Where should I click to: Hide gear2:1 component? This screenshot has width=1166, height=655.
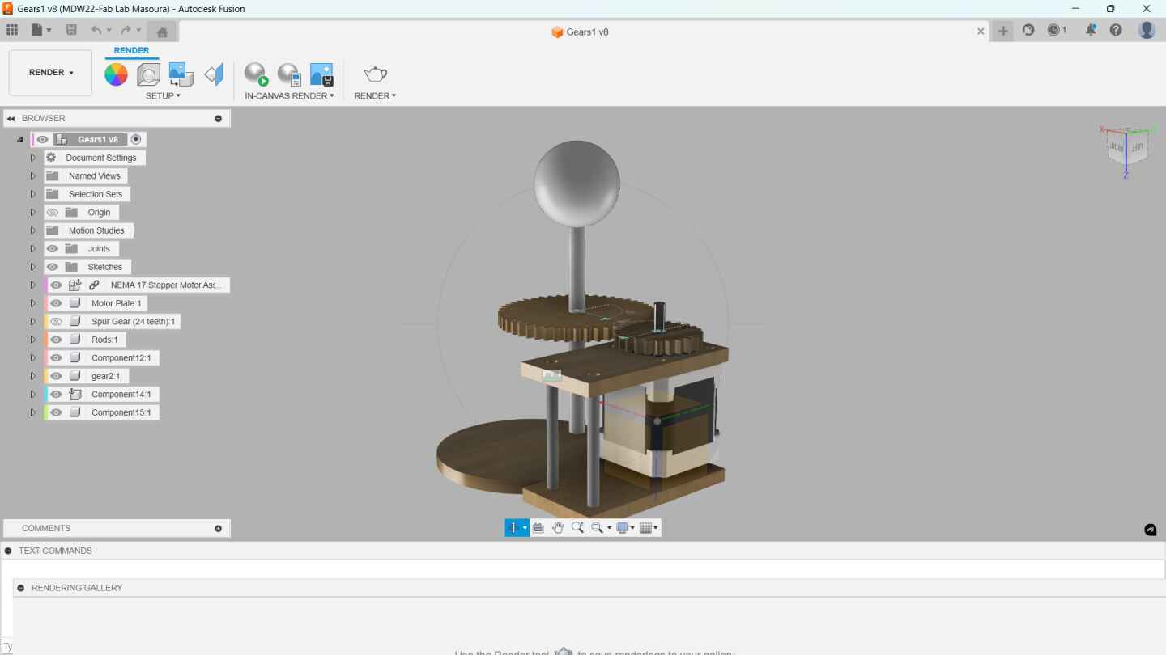click(x=56, y=376)
